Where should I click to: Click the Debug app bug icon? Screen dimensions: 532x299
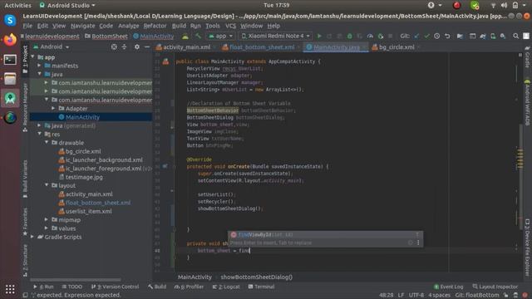point(349,36)
